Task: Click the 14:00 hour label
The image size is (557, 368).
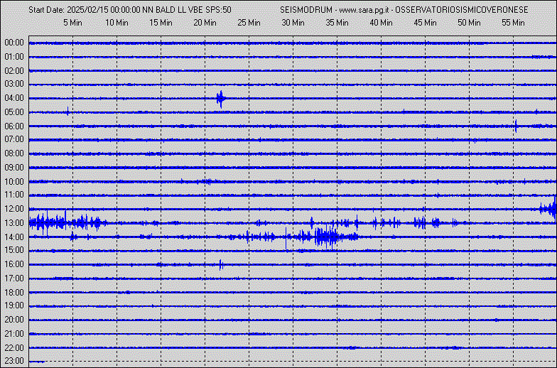Action: coord(14,237)
